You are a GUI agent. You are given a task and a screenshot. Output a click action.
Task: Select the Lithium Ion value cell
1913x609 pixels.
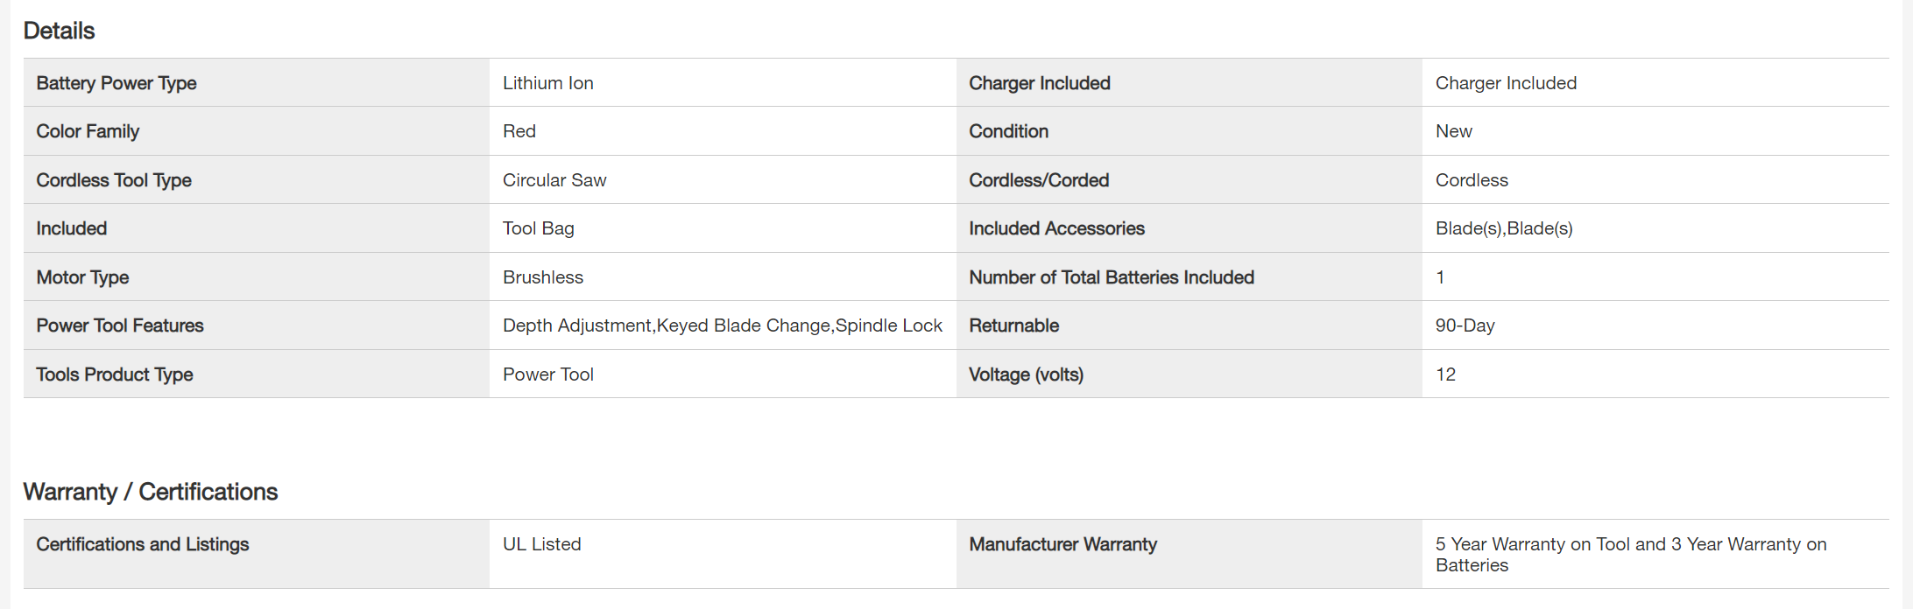pyautogui.click(x=548, y=83)
